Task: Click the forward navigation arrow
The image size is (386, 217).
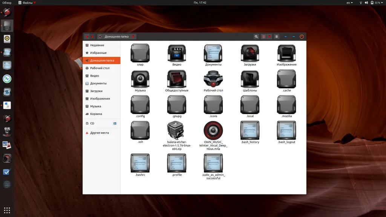Action: (x=92, y=37)
